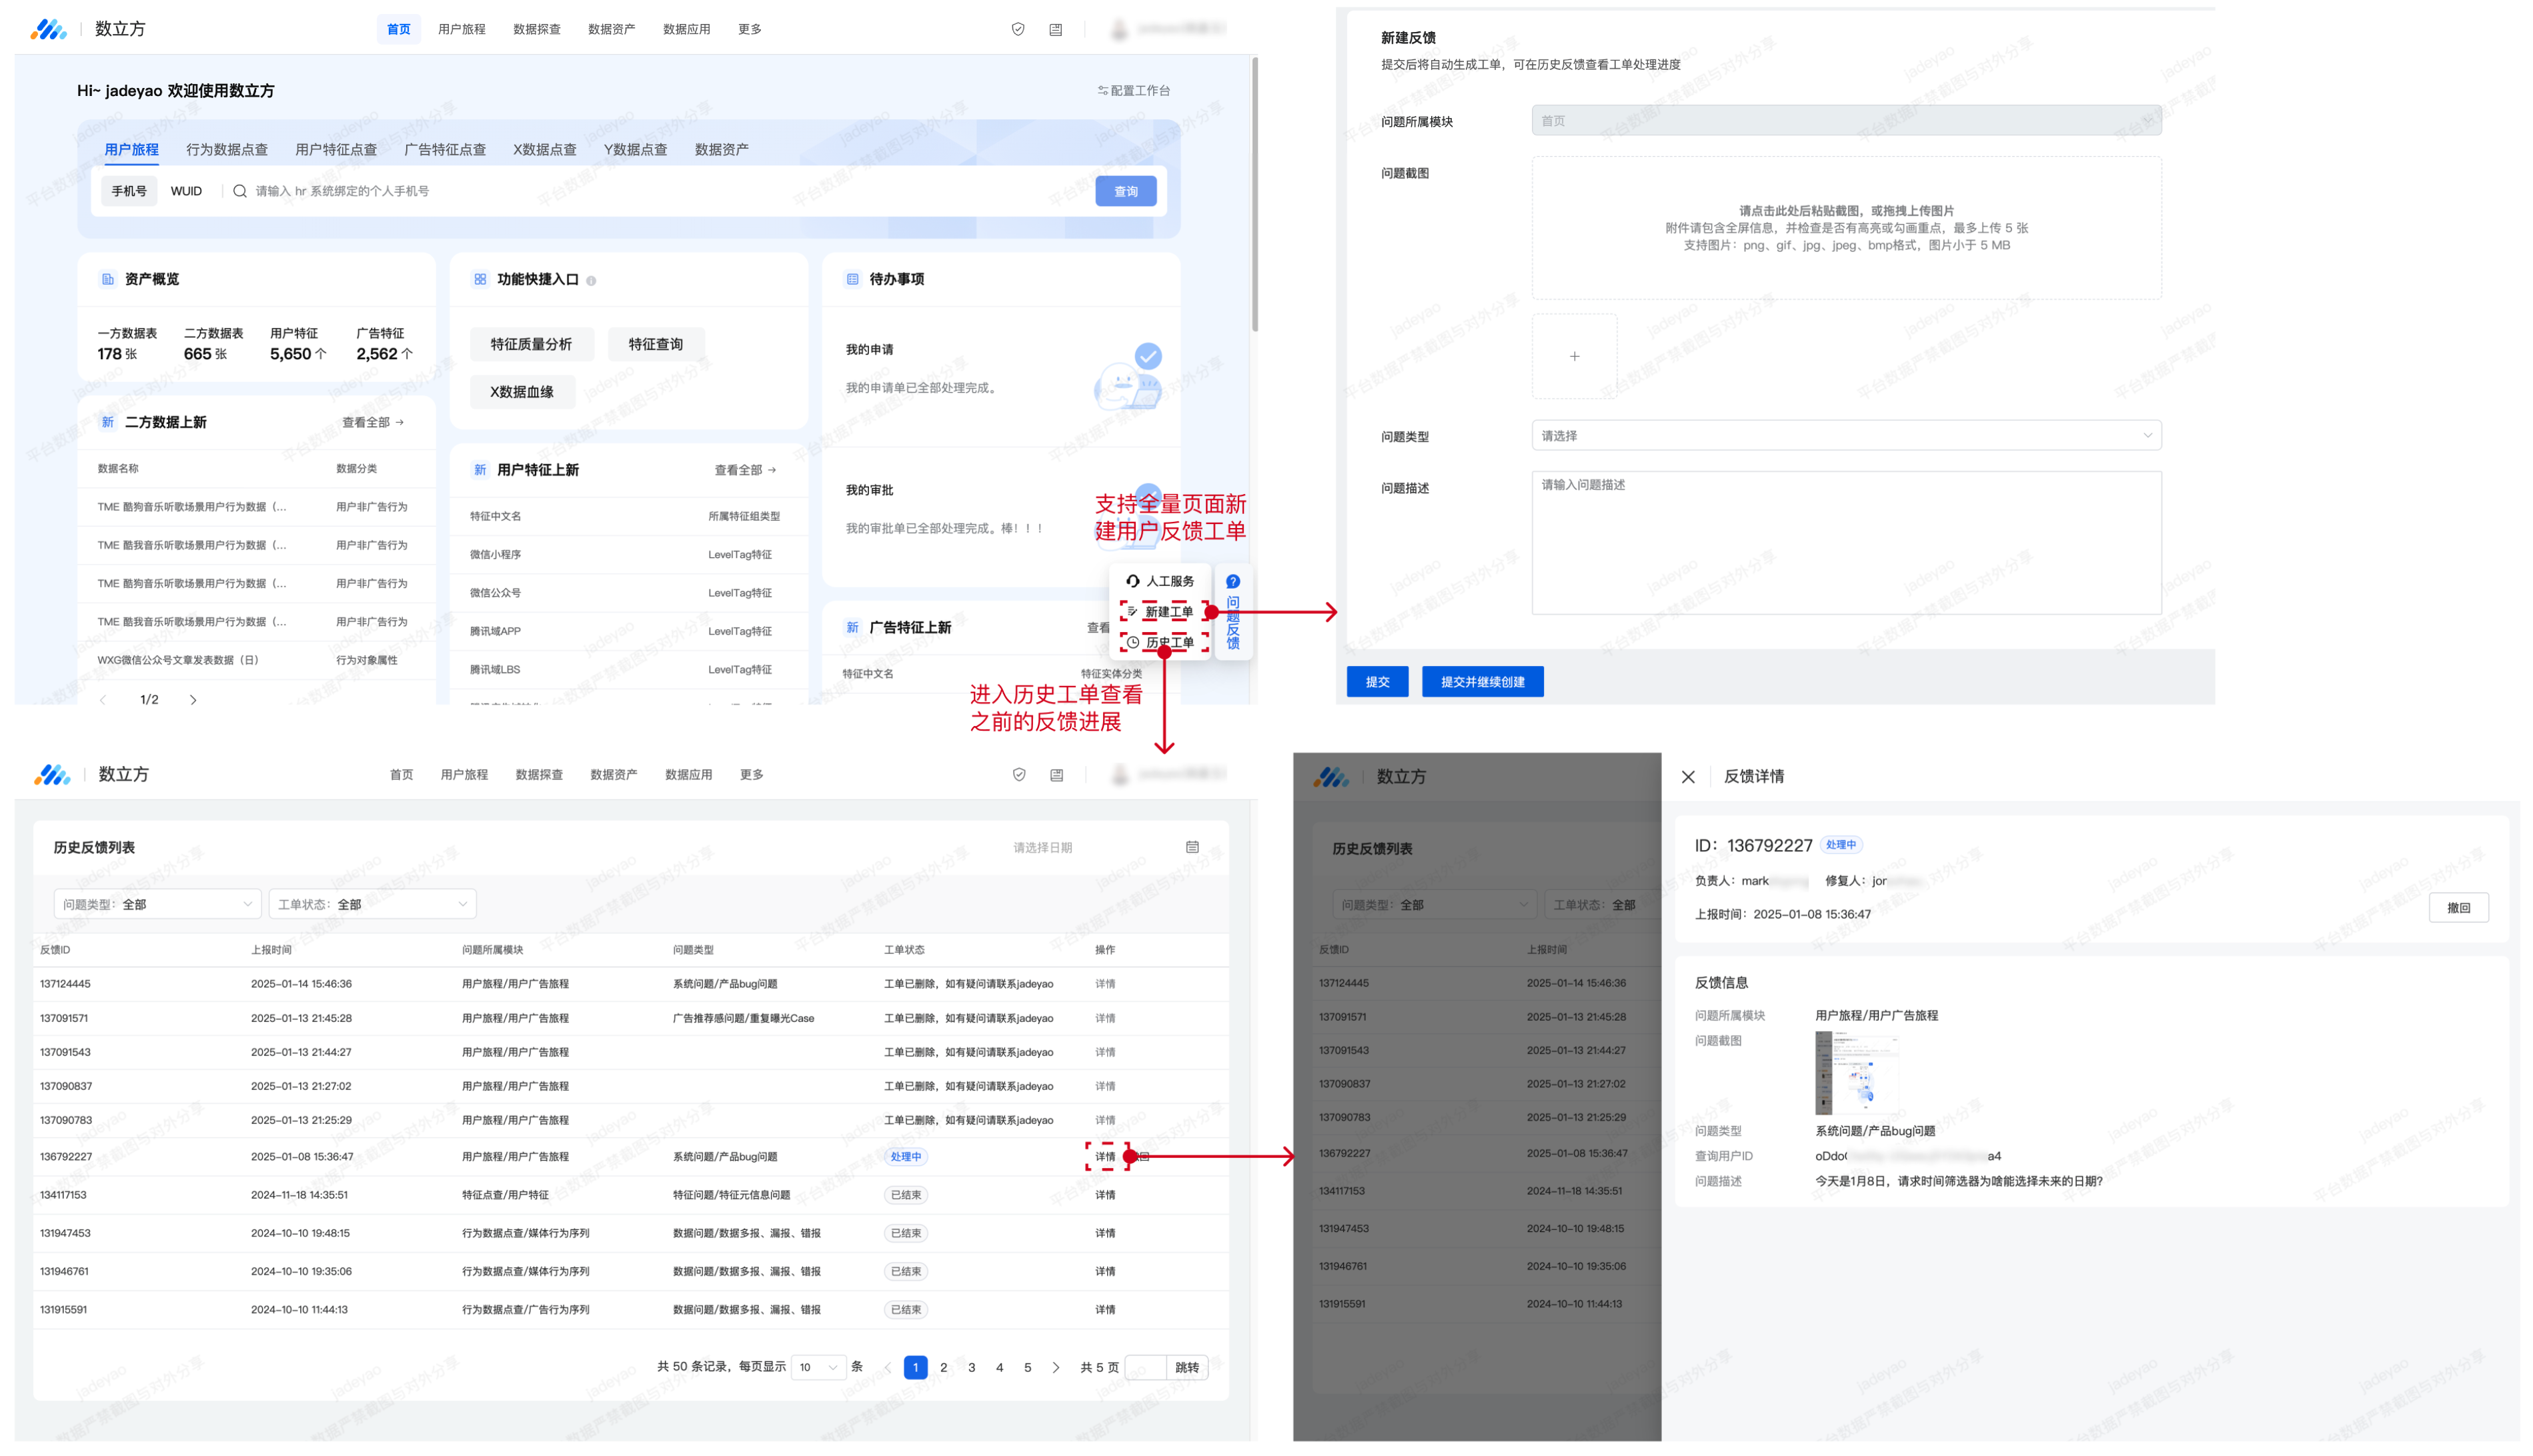This screenshot has width=2533, height=1456.
Task: Go to page 3 in pagination
Action: [x=971, y=1367]
